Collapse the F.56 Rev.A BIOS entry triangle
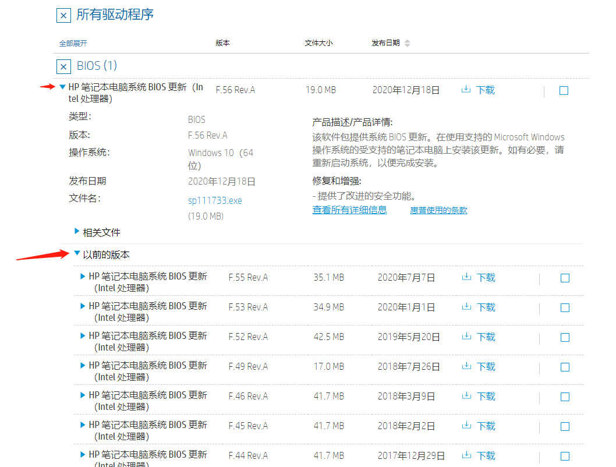The height and width of the screenshot is (467, 616). tap(62, 87)
